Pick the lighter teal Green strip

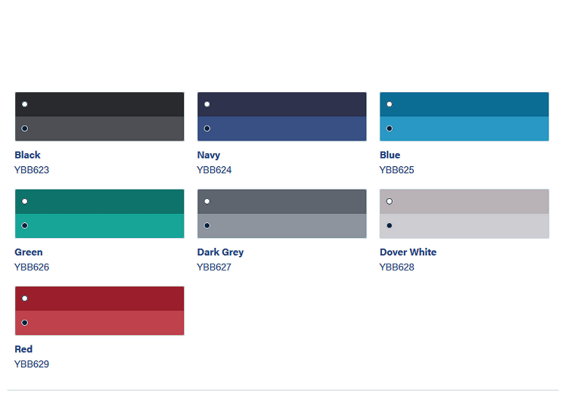(99, 225)
